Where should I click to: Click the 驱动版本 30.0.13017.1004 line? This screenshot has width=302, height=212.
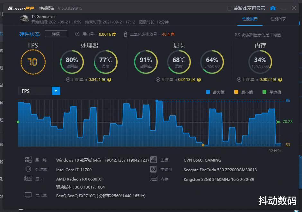coord(80,187)
